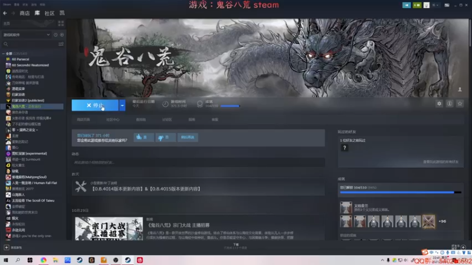Click the maybe-later button next to 否
This screenshot has width=472, height=265.
tap(188, 137)
